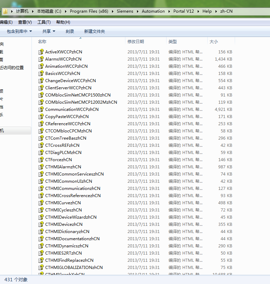Click the COMblocSimNetCMCP12002MzhCN file icon
The width and height of the screenshot is (270, 284).
(41, 102)
